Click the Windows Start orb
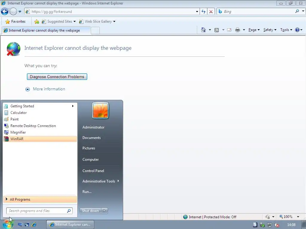This screenshot has width=306, height=229. pos(7,224)
